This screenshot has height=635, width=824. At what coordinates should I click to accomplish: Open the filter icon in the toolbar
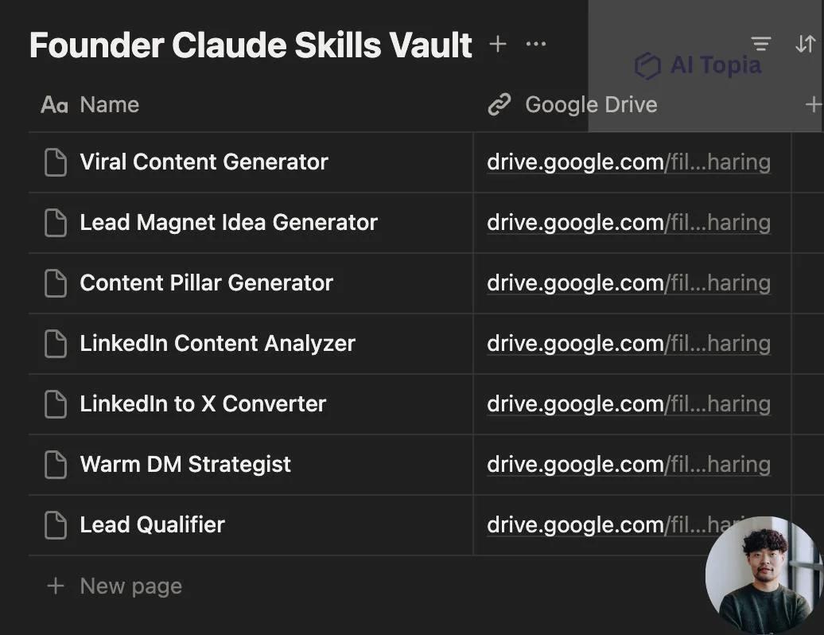click(761, 44)
